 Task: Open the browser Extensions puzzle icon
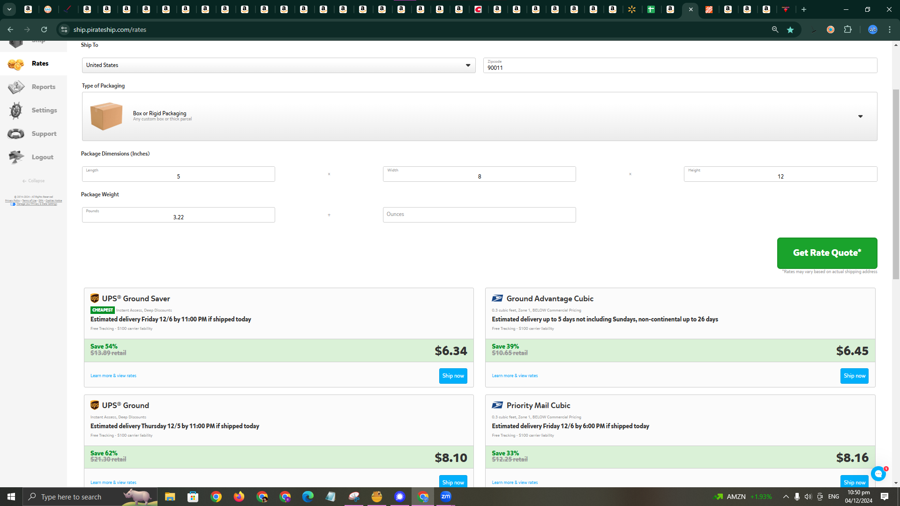click(847, 30)
